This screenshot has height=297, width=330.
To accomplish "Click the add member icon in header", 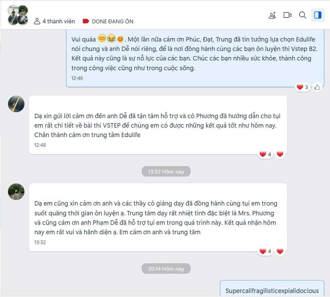I will [x=272, y=15].
